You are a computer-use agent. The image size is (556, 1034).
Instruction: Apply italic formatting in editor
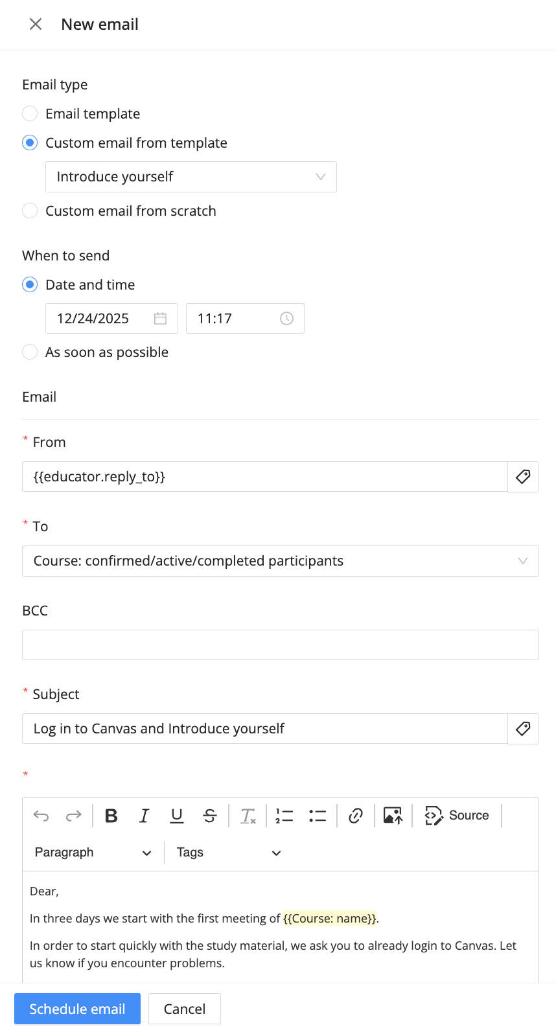pos(144,816)
